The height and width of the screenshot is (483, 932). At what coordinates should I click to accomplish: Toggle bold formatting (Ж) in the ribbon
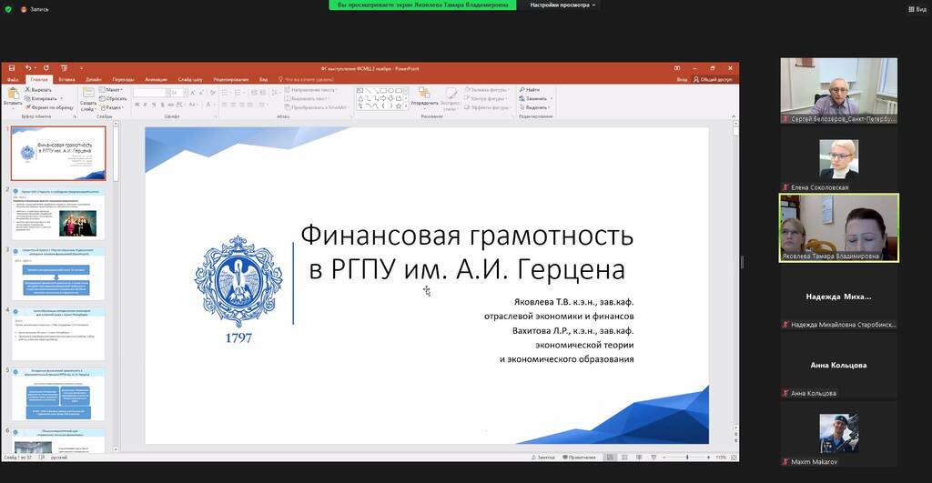point(137,105)
